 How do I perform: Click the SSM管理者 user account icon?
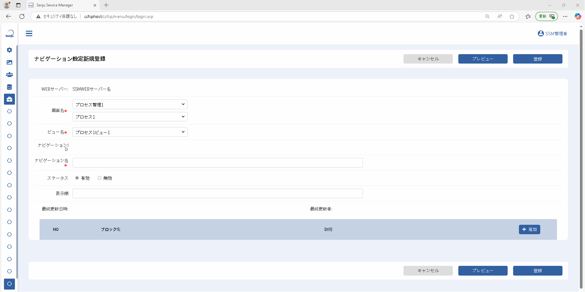tap(541, 33)
